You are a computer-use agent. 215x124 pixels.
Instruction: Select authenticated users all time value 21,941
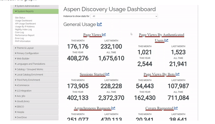click(x=178, y=64)
